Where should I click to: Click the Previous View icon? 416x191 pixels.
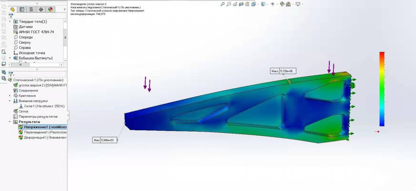pyautogui.click(x=235, y=4)
